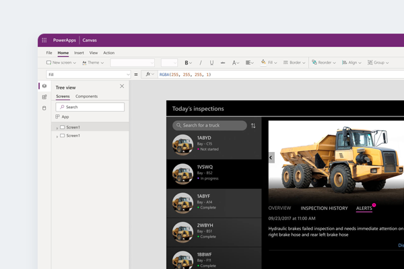Click the 09/23/2017 alert date text

pyautogui.click(x=292, y=219)
